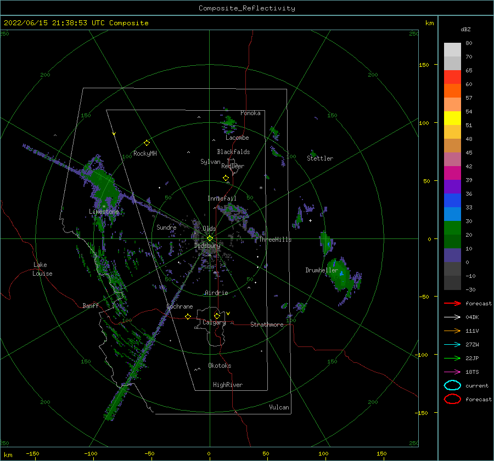Pick the bright yellow 51-54 dBZ swatch
This screenshot has width=494, height=461.
pyautogui.click(x=452, y=118)
